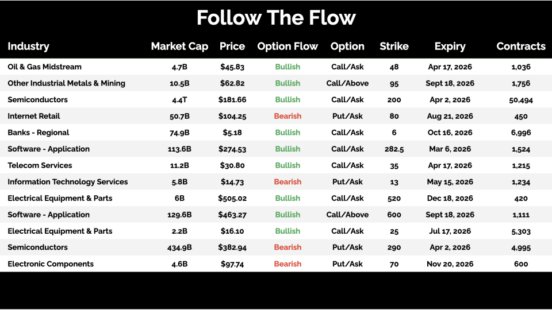The width and height of the screenshot is (552, 310).
Task: Select the $505.02 price cell
Action: 232,198
